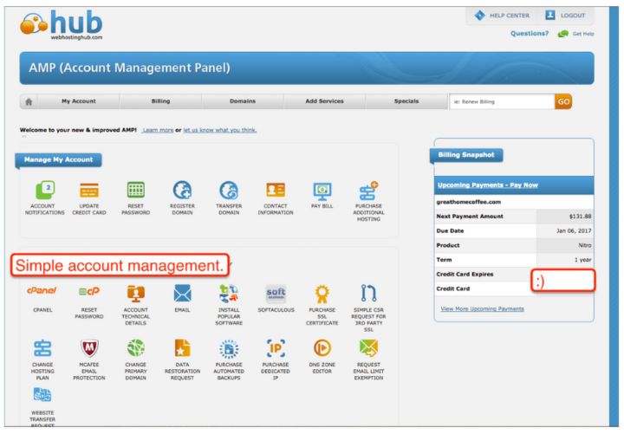Open the Add Services menu
The height and width of the screenshot is (434, 624).
pyautogui.click(x=324, y=101)
